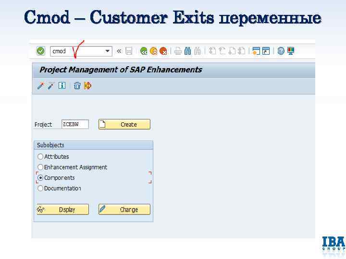
Task: Click the Deactivate project wand icon
Action: click(51, 85)
